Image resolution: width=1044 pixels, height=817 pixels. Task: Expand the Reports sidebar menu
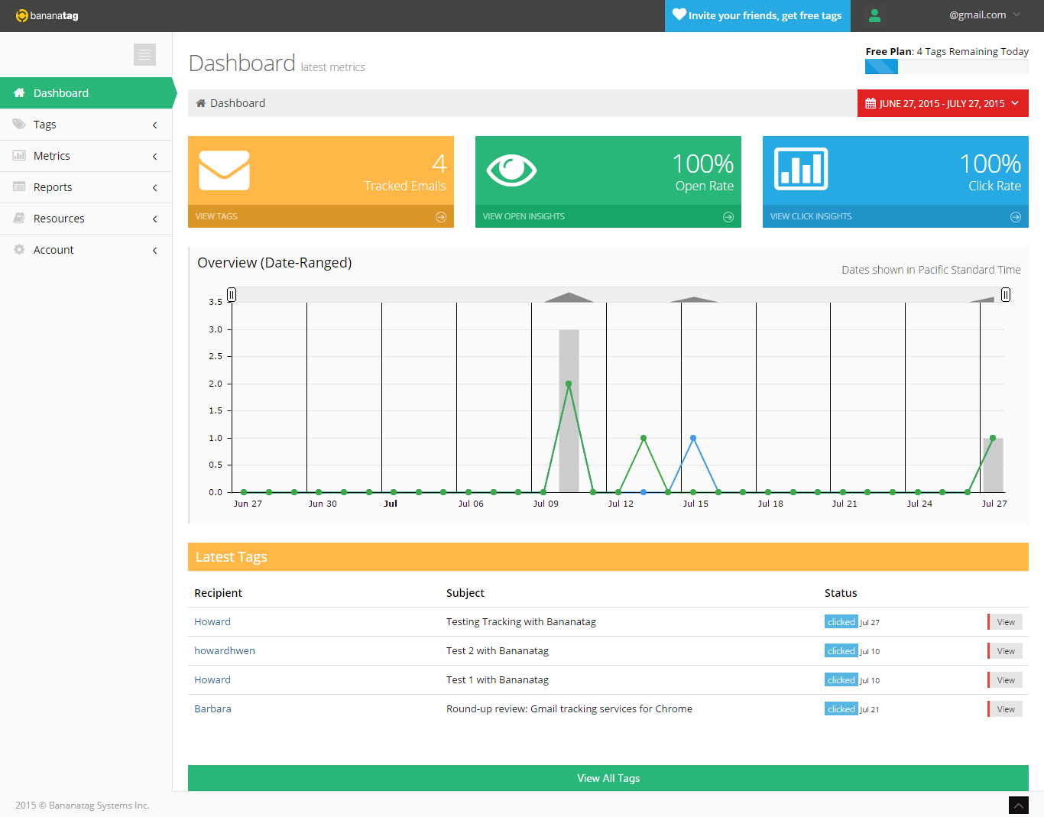86,187
